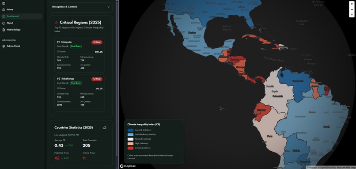Select Brazil on the map
The width and height of the screenshot is (356, 169).
(326, 127)
